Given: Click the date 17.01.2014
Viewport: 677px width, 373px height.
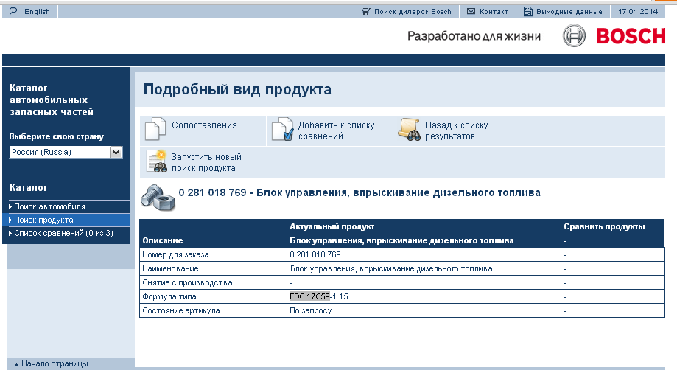Looking at the screenshot, I should [638, 12].
